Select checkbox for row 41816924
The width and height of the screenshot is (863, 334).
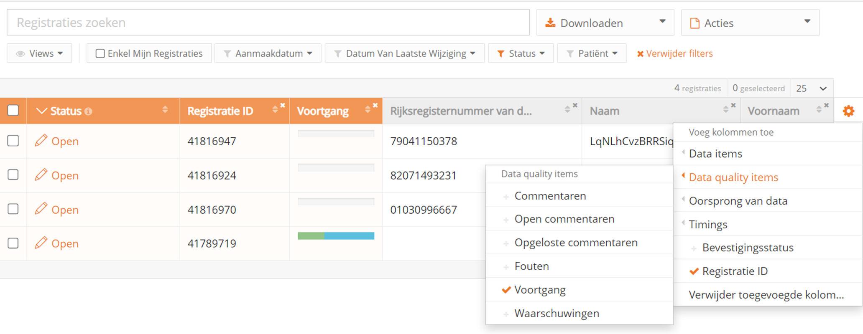(x=13, y=175)
